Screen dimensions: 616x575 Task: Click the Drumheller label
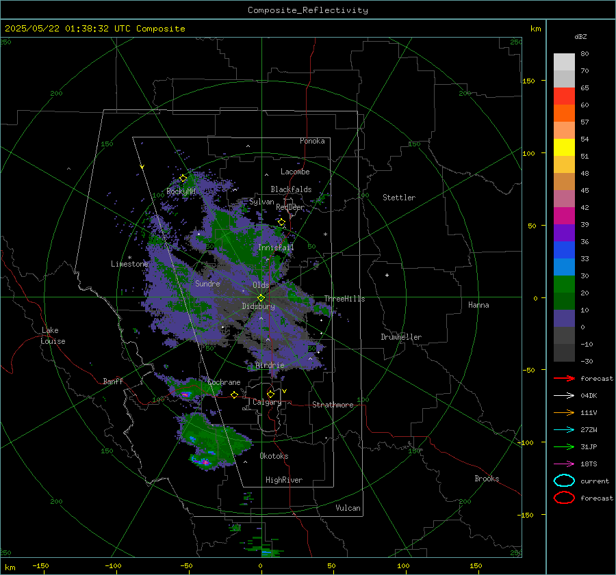401,337
